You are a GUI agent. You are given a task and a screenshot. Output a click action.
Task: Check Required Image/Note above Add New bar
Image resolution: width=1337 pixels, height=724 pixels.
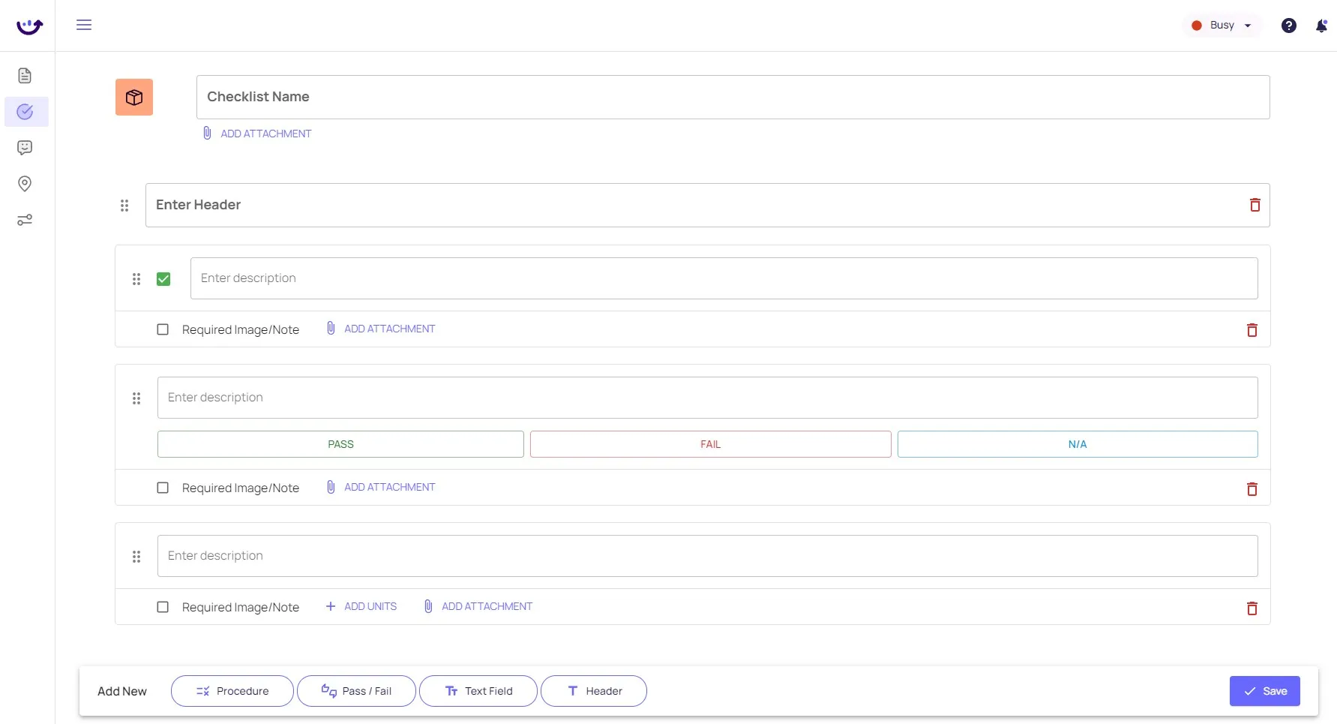point(163,607)
